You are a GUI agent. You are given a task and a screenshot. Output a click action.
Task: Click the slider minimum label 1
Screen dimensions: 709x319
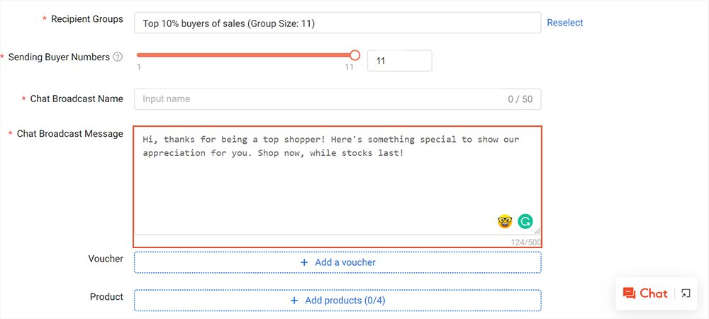tap(139, 67)
